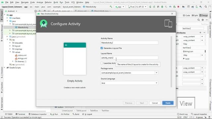Click the Cancel button in dialog
212x119 pixels.
tap(155, 103)
